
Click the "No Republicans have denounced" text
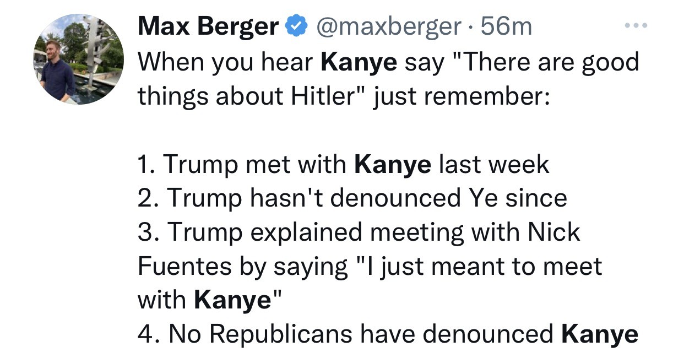(361, 334)
